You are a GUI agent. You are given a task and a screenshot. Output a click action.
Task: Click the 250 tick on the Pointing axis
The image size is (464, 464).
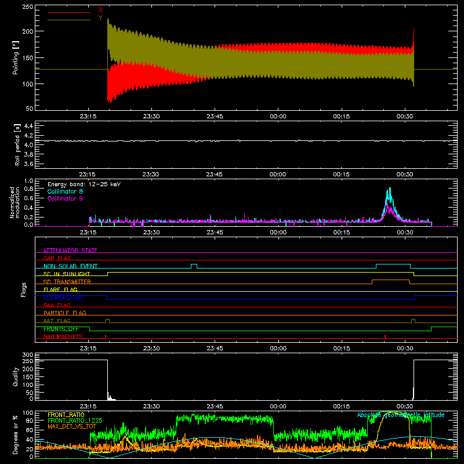coord(28,6)
